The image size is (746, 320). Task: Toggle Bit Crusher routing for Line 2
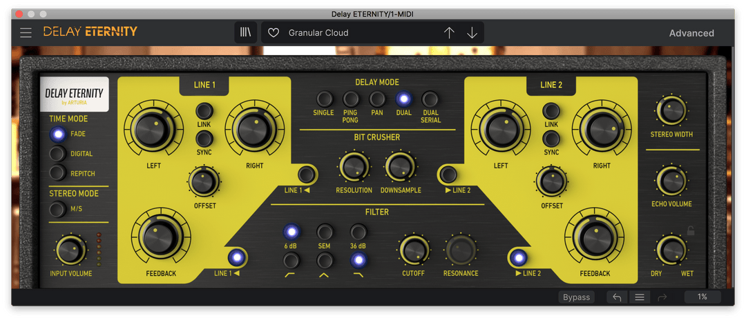448,174
